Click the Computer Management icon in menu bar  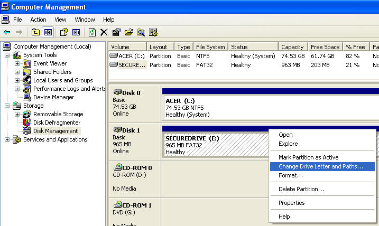pos(5,20)
